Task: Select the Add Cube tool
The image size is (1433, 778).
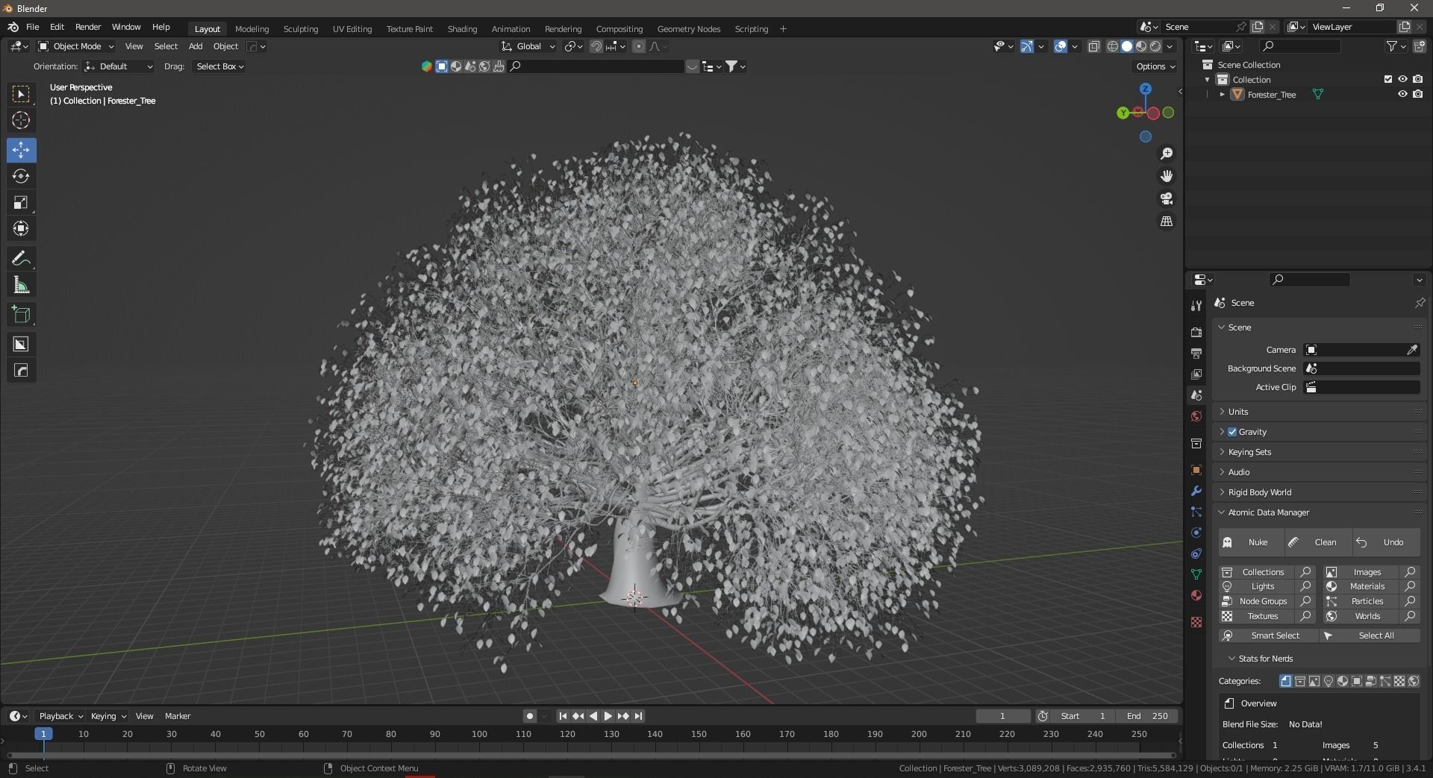Action: (21, 315)
